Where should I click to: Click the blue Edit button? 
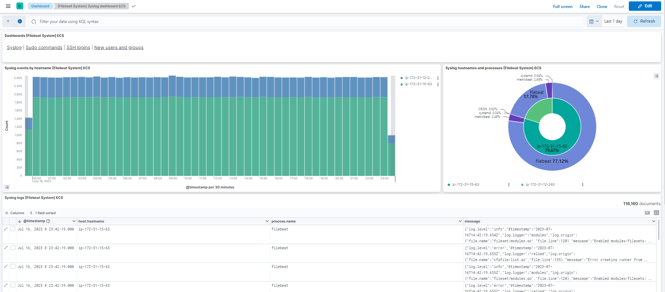pos(645,6)
